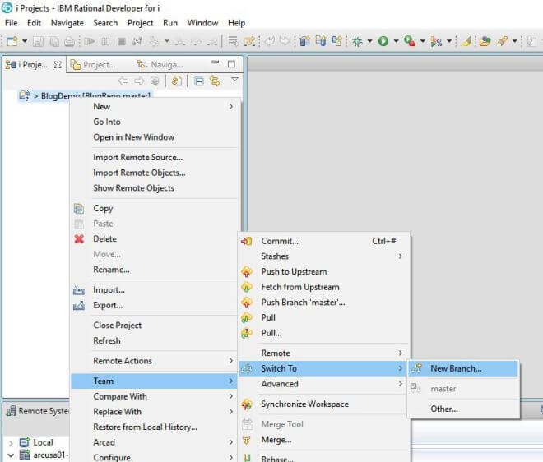Image resolution: width=543 pixels, height=462 pixels.
Task: Open the Navigate menu
Action: [x=67, y=23]
